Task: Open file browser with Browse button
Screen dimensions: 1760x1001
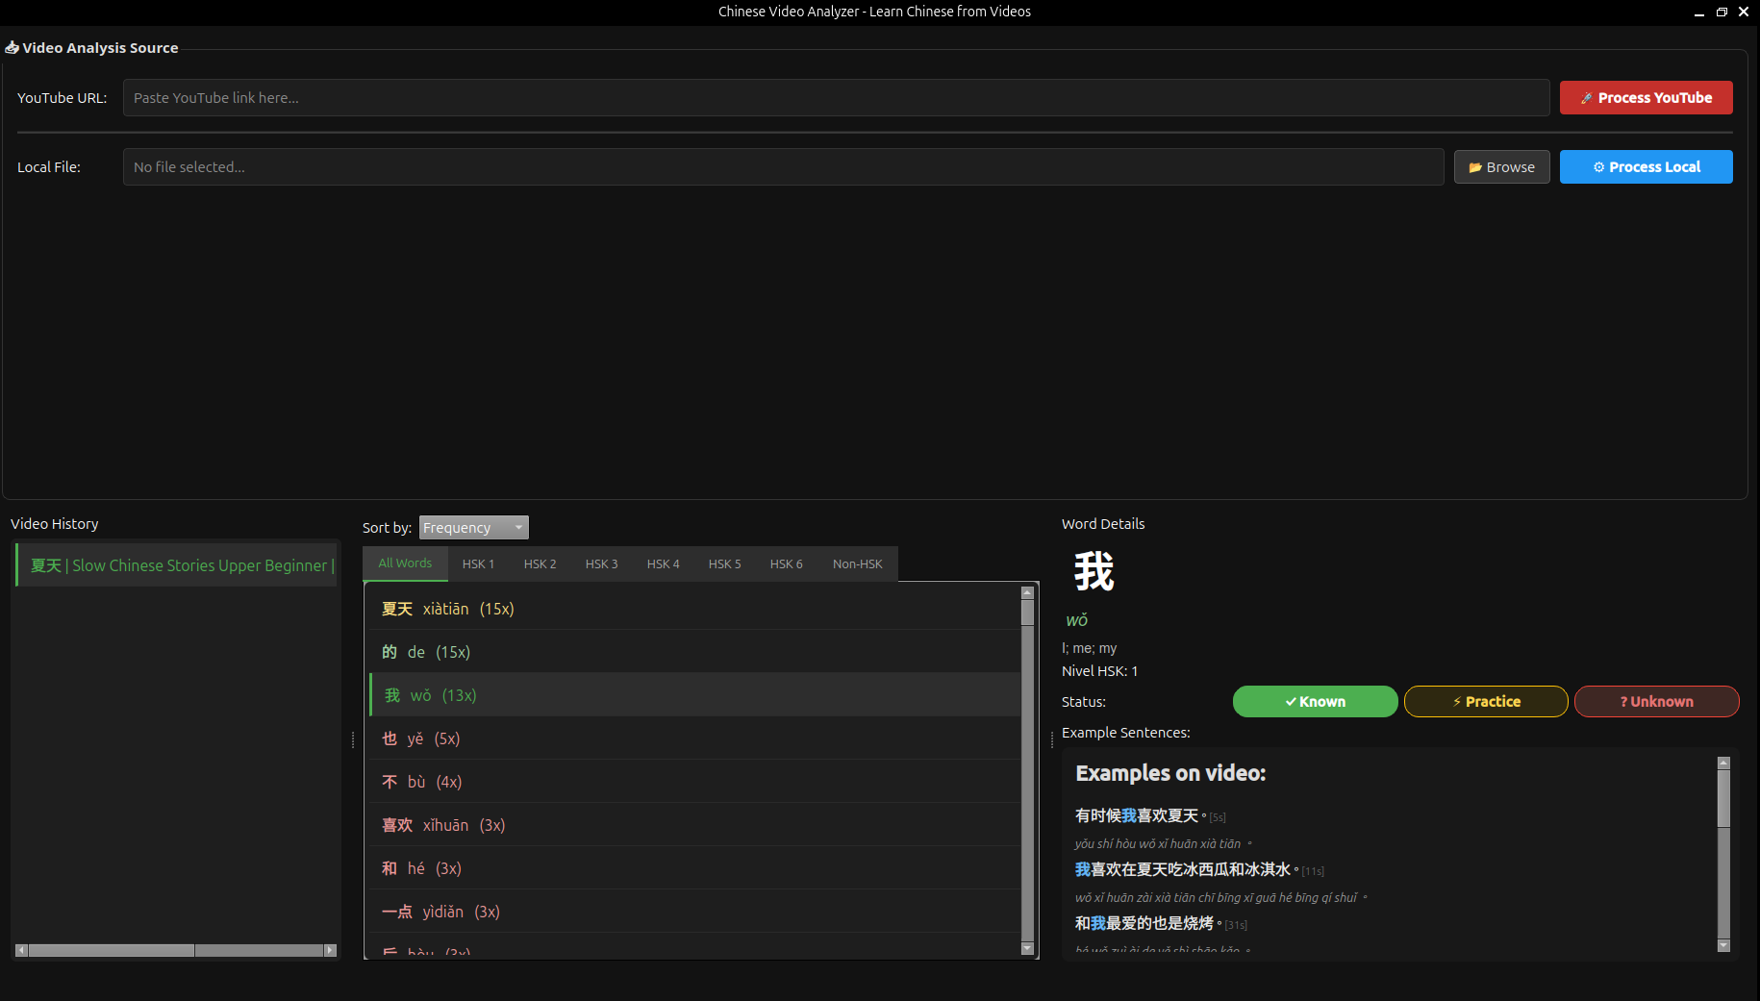Action: point(1501,167)
